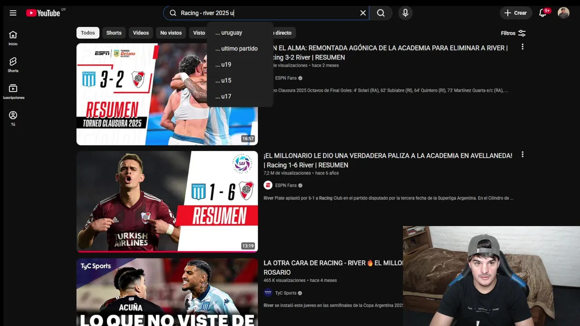Click inside the search text field
This screenshot has width=580, height=326.
tap(267, 13)
